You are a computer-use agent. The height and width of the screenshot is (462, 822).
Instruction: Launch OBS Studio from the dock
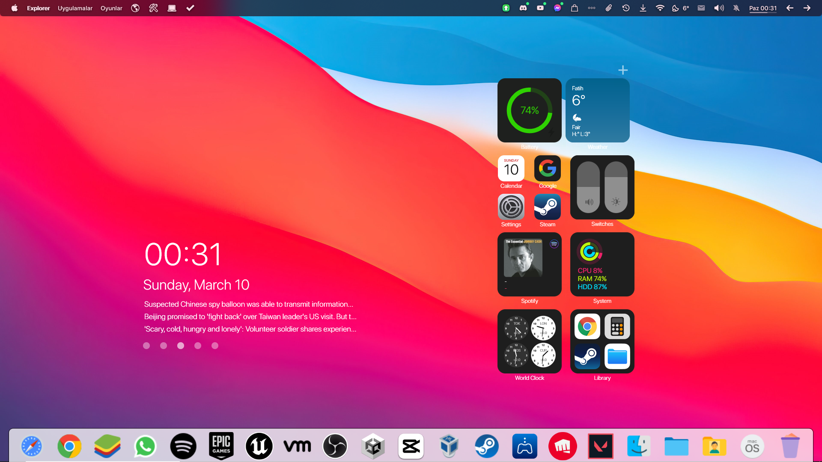[335, 446]
